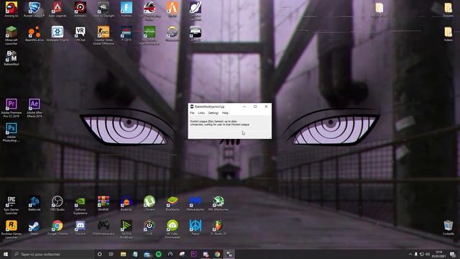The height and width of the screenshot is (259, 460).
Task: Select the MSI Afterburner desktop icon
Action: pos(218,204)
